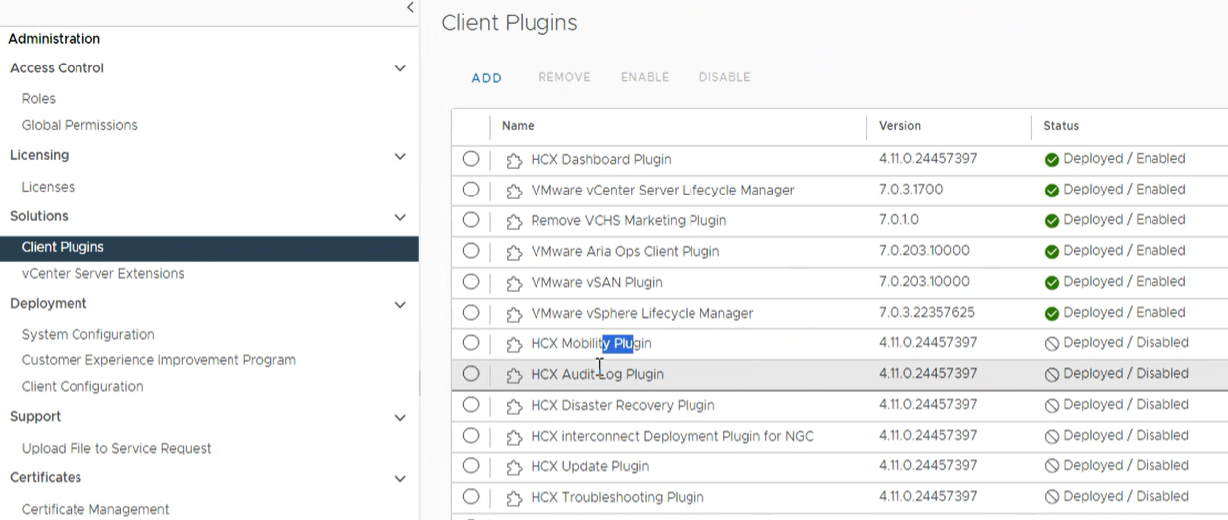Screen dimensions: 1228x520
Task: Click the puzzle icon beside VMware vSAN Plugin
Action: [514, 283]
